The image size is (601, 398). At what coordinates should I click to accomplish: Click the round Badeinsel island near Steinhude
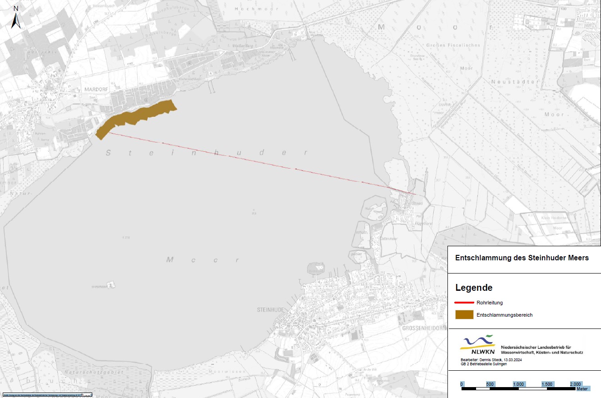pos(317,268)
